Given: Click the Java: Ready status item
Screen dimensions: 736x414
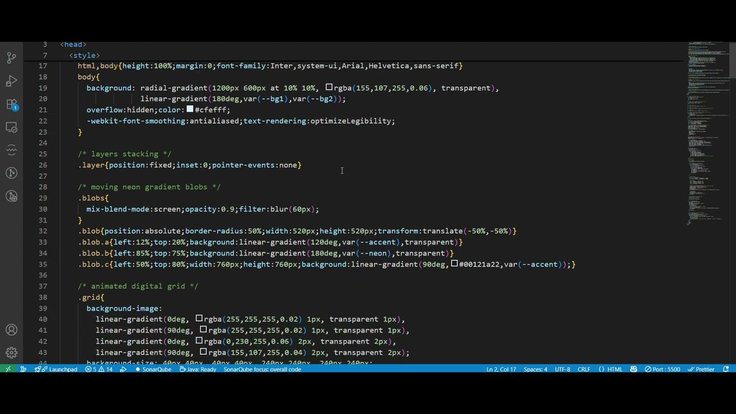Looking at the screenshot, I should pos(198,369).
